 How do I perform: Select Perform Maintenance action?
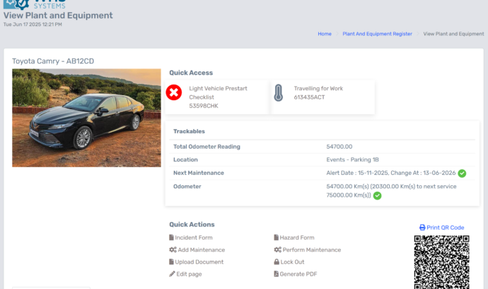coord(310,250)
